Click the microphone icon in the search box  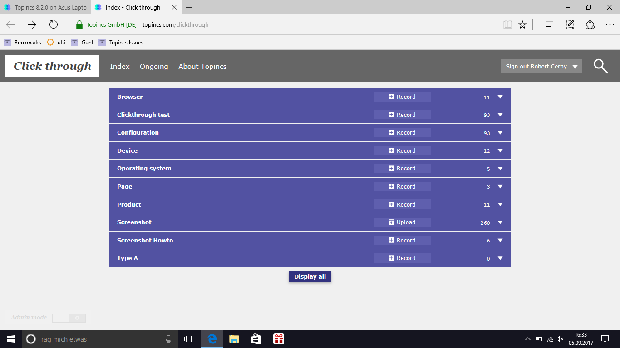(168, 338)
